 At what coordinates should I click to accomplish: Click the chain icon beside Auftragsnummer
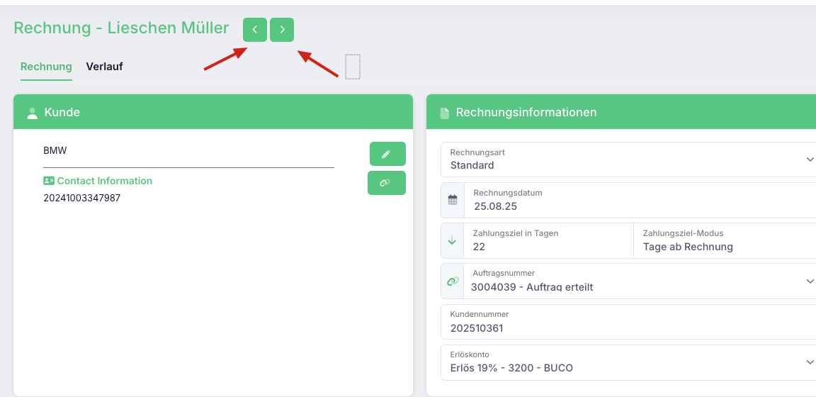453,281
